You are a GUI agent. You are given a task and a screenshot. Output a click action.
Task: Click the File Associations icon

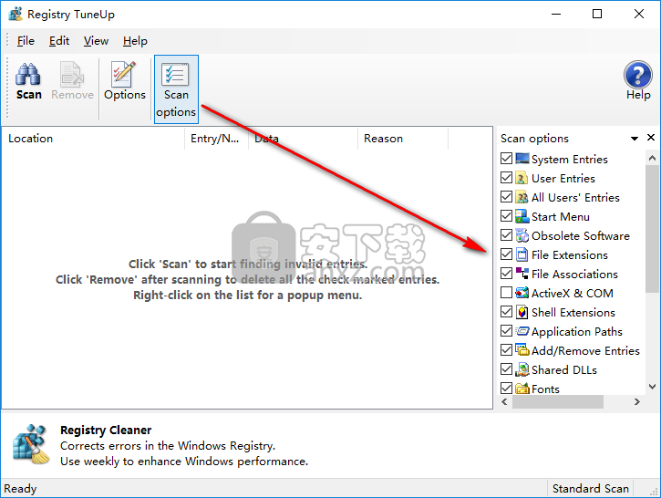[x=522, y=274]
